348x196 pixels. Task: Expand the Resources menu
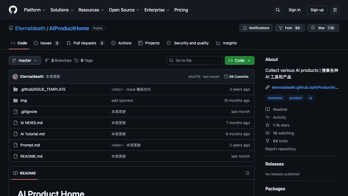[91, 10]
